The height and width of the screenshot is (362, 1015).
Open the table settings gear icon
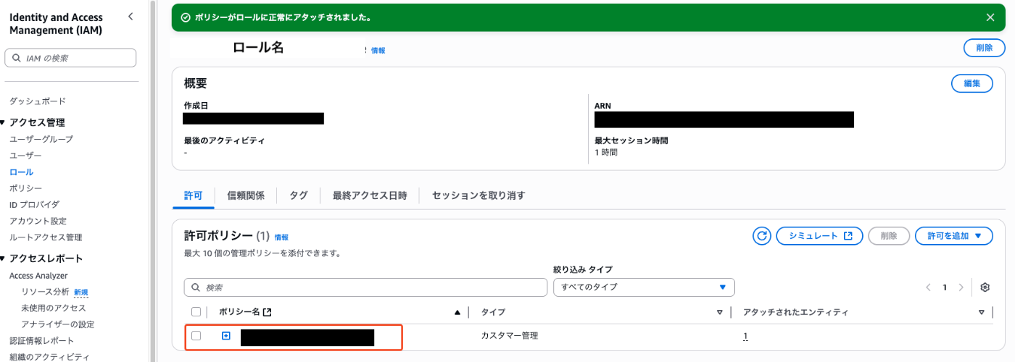pyautogui.click(x=985, y=287)
